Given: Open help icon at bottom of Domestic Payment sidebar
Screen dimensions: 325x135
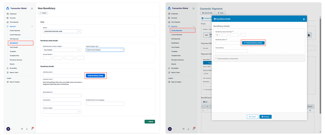Looking at the screenshot, I should 183,129.
